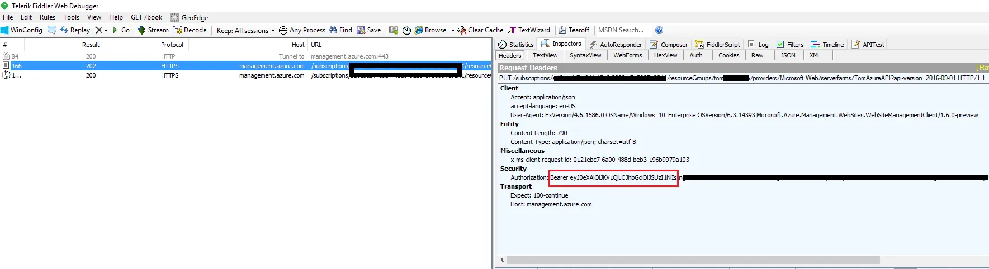The image size is (989, 269).
Task: Click the comment speech bubble icon
Action: (x=52, y=30)
